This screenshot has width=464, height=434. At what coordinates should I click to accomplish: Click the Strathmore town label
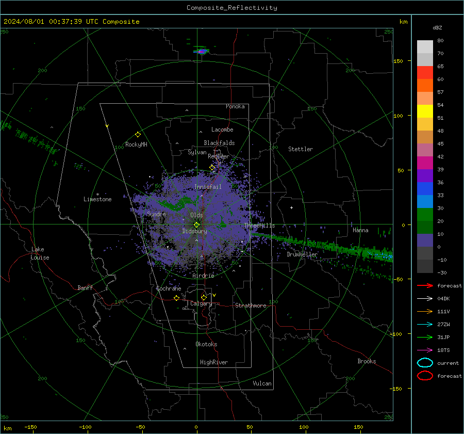(251, 306)
